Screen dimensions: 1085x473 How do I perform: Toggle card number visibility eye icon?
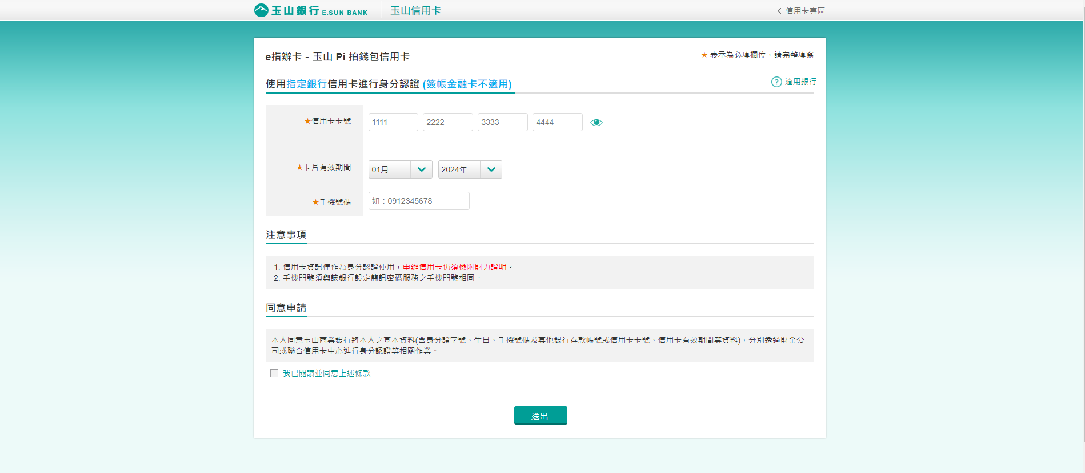pyautogui.click(x=596, y=123)
